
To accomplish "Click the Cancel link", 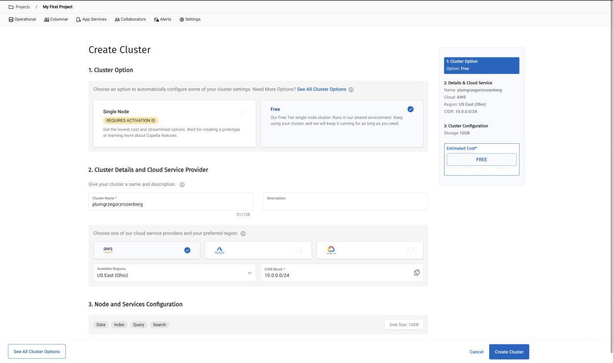I will pos(476,352).
